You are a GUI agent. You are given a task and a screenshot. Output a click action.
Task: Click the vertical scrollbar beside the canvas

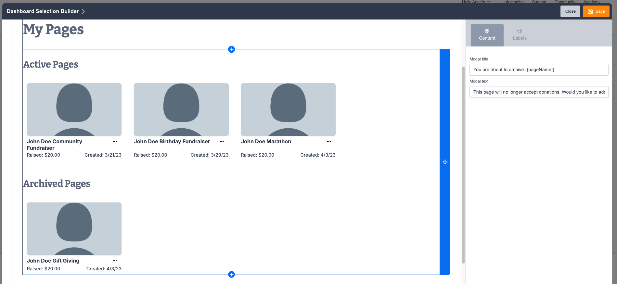coord(463,165)
